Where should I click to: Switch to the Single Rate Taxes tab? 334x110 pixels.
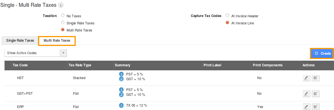(x=20, y=41)
